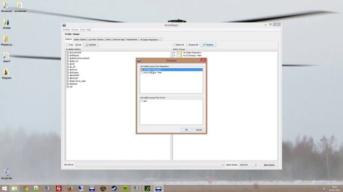Image resolution: width=343 pixels, height=192 pixels.
Task: Switch to active ArmA3Sync taskbar icon at far right
Action: click(x=158, y=188)
